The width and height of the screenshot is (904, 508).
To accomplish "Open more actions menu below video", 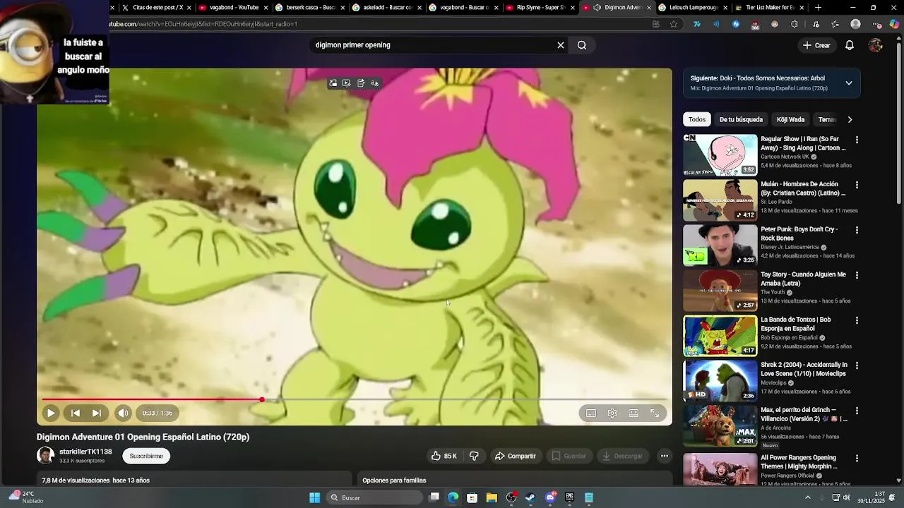I will click(665, 456).
